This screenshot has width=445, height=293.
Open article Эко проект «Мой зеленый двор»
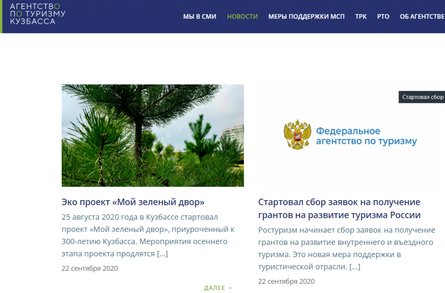[x=133, y=202]
